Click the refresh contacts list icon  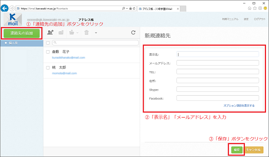click(x=133, y=32)
